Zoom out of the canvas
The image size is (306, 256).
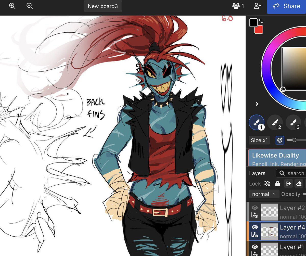point(30,6)
